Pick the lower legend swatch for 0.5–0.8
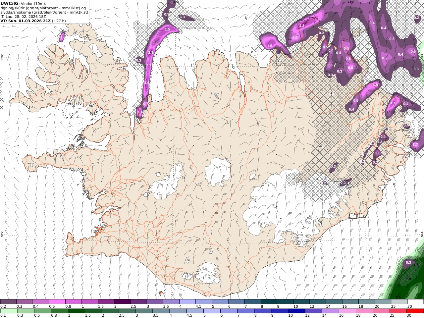The image size is (424, 318). 43,311
